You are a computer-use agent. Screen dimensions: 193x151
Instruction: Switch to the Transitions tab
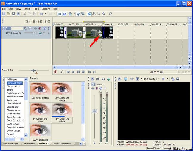(29, 144)
